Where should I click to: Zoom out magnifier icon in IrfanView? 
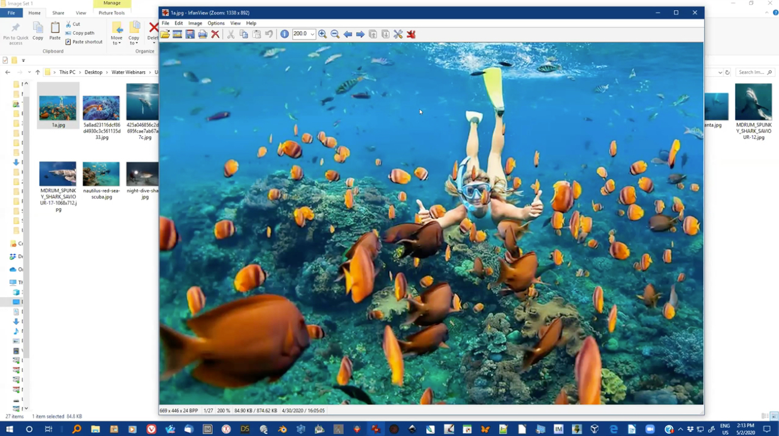tap(335, 34)
